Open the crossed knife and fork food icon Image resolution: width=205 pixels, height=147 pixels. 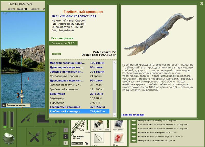tap(35, 137)
